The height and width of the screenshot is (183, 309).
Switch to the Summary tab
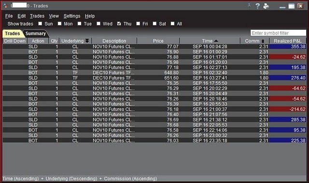point(35,33)
